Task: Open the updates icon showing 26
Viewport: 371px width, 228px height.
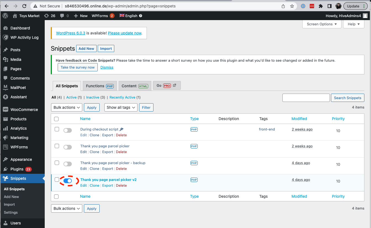Action: coord(46,16)
